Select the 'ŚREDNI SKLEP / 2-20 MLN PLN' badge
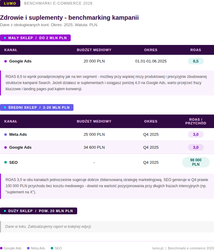This screenshot has width=214, height=250. tap(37, 107)
